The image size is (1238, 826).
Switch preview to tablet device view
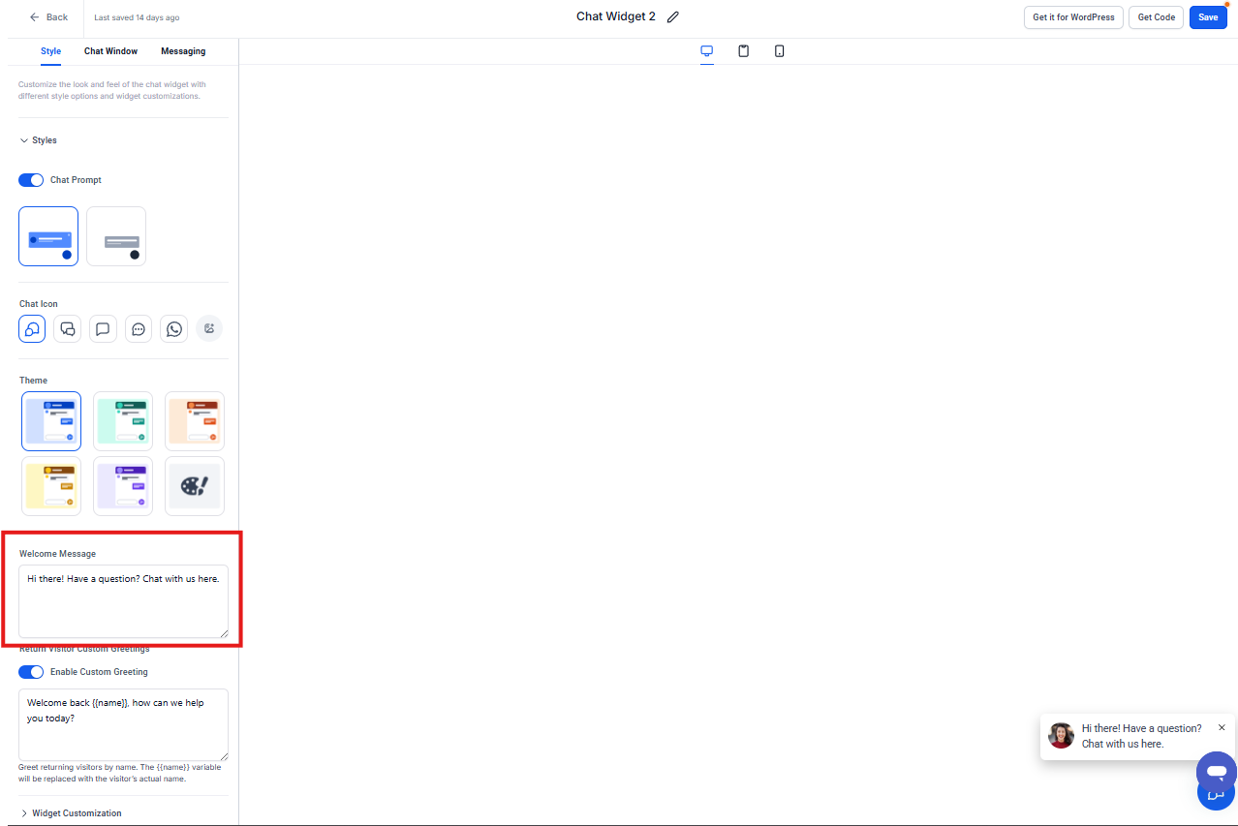click(743, 51)
